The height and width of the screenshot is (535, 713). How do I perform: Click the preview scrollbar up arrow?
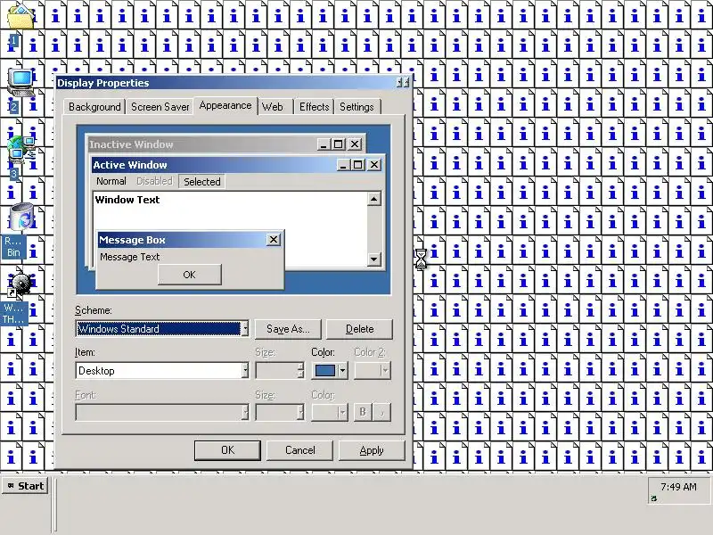point(373,199)
